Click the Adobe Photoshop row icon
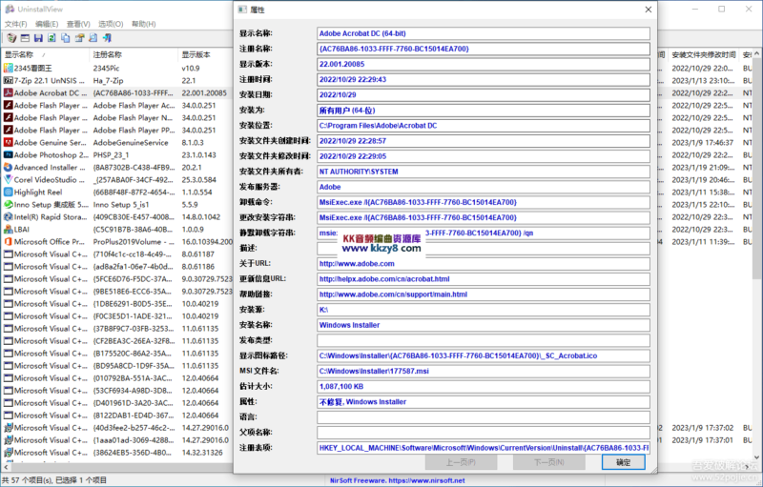The width and height of the screenshot is (763, 487). 9,155
